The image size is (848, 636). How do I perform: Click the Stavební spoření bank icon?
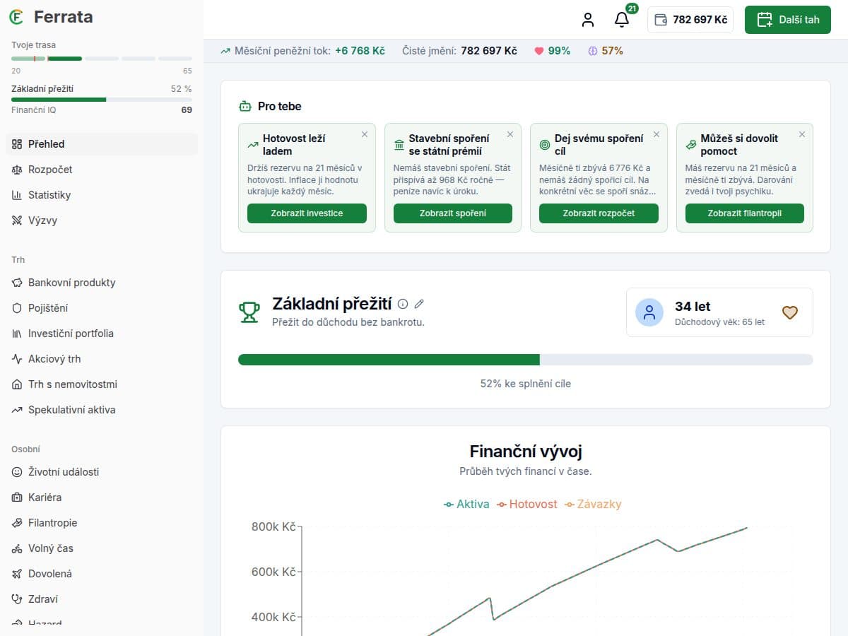399,145
